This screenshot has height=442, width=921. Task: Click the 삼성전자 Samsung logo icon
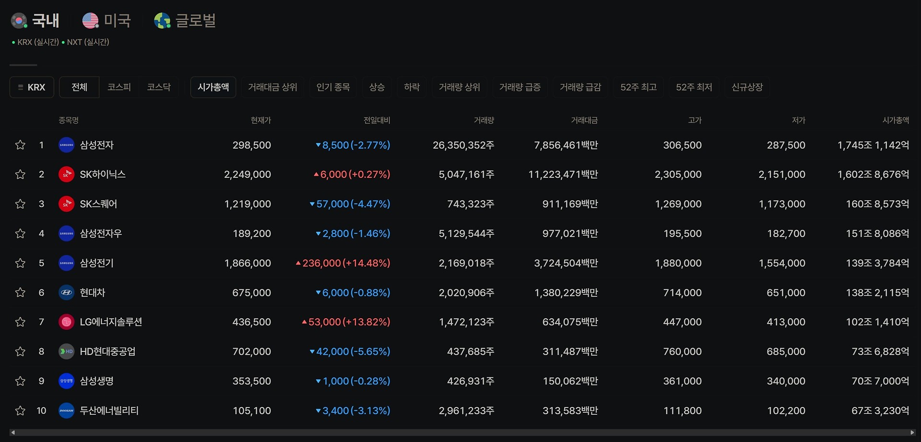(x=66, y=145)
